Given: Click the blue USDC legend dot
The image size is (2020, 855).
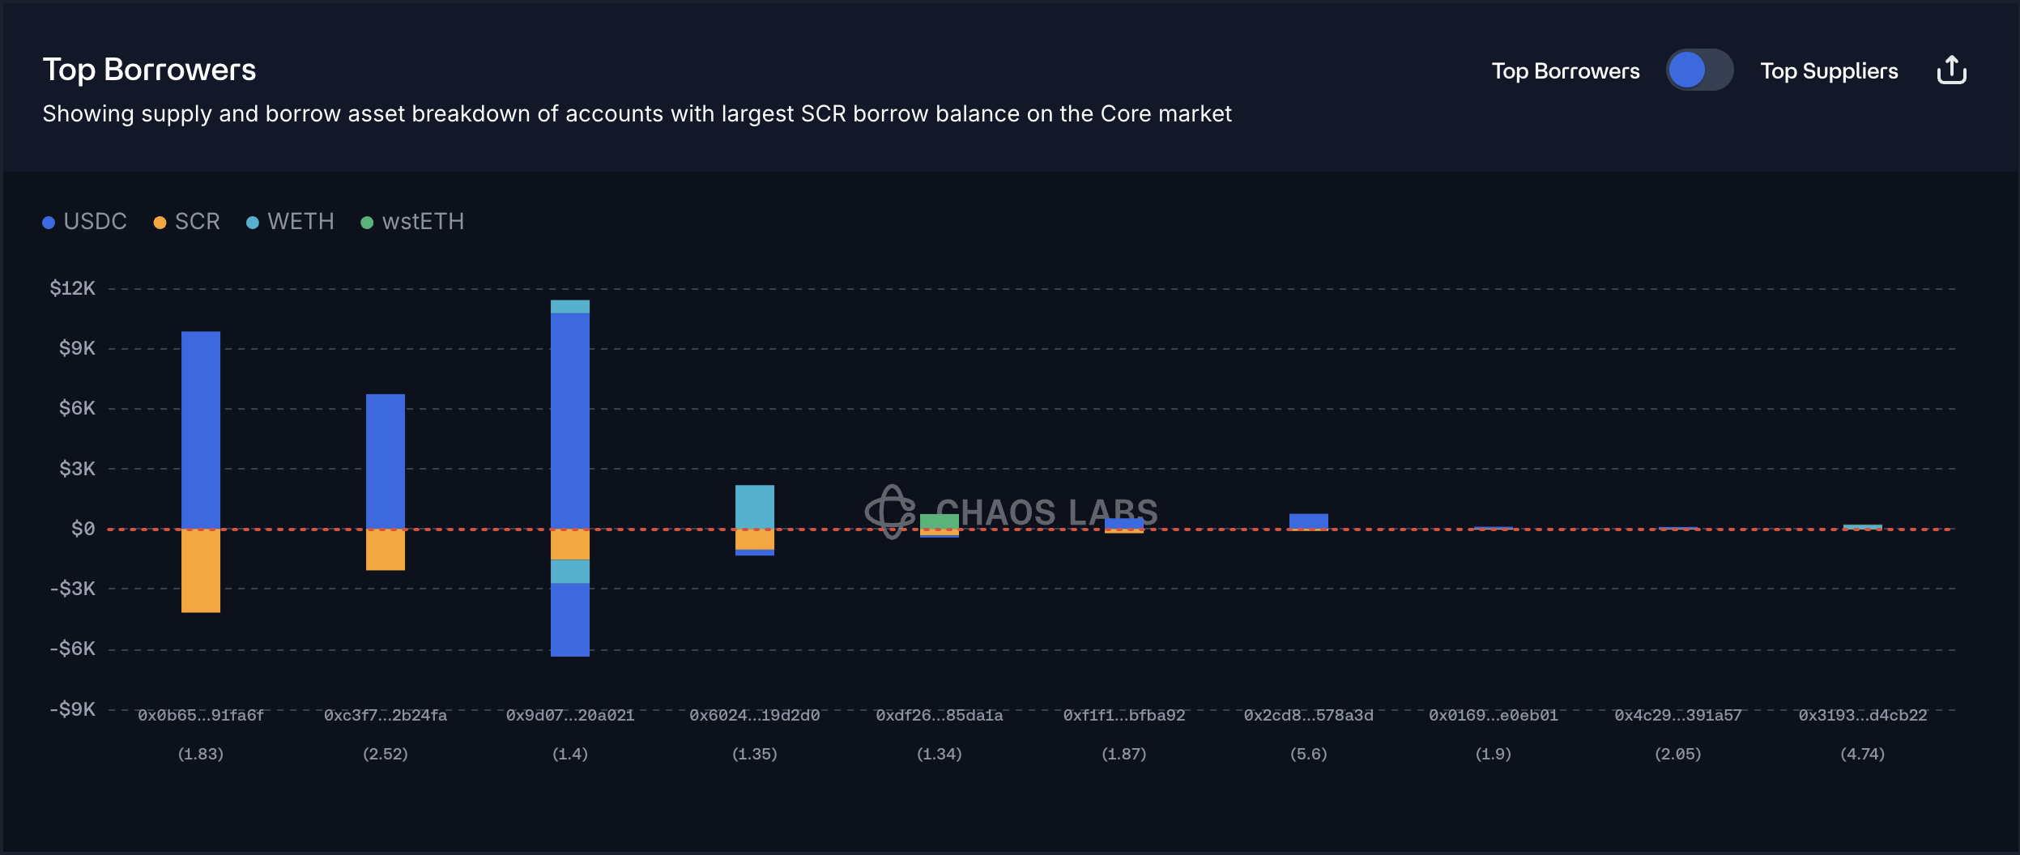Looking at the screenshot, I should tap(49, 223).
